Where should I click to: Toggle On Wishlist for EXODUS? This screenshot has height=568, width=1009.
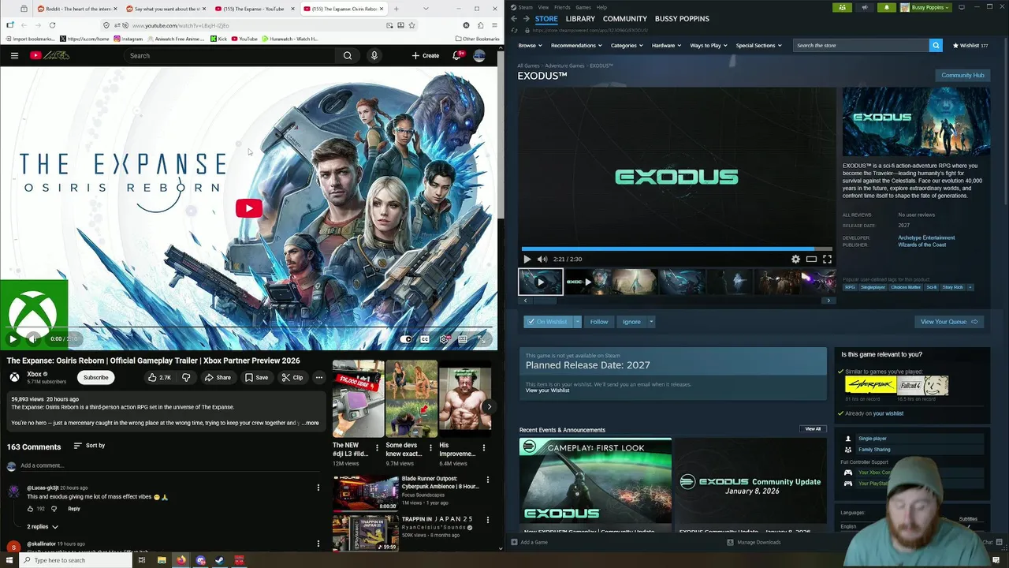click(x=548, y=322)
